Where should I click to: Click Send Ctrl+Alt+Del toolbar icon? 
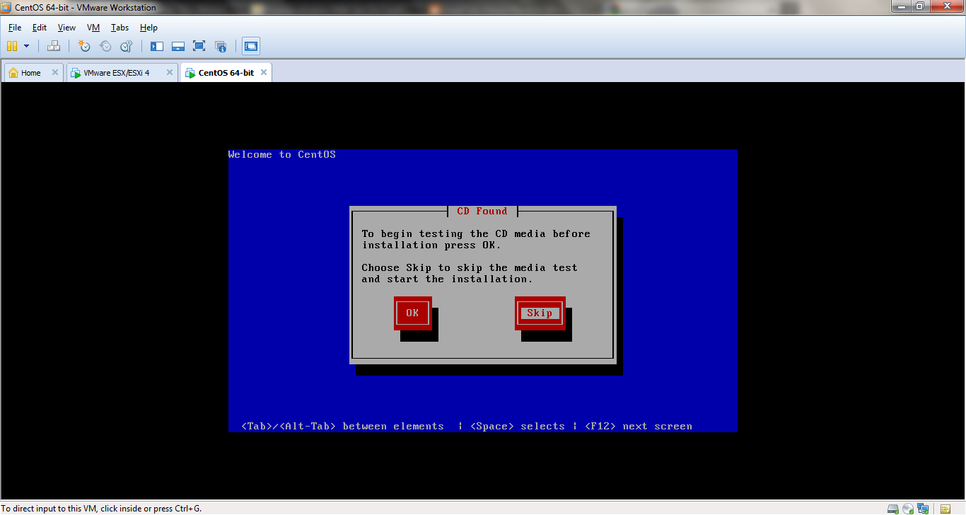point(54,46)
